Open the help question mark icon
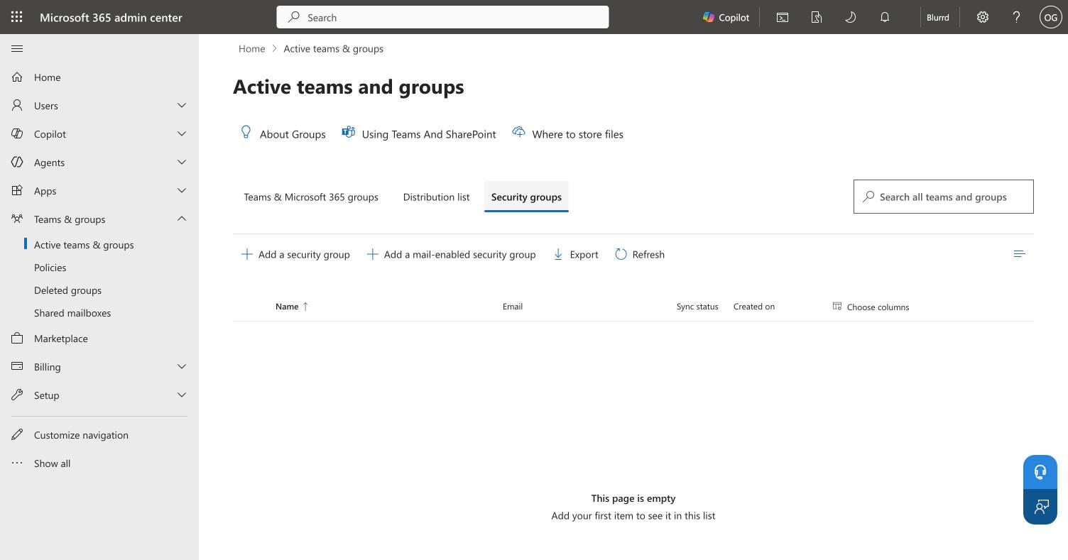The width and height of the screenshot is (1068, 560). [1016, 17]
